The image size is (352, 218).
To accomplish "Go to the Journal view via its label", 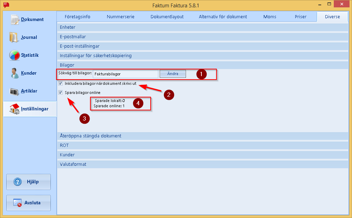I will click(29, 37).
